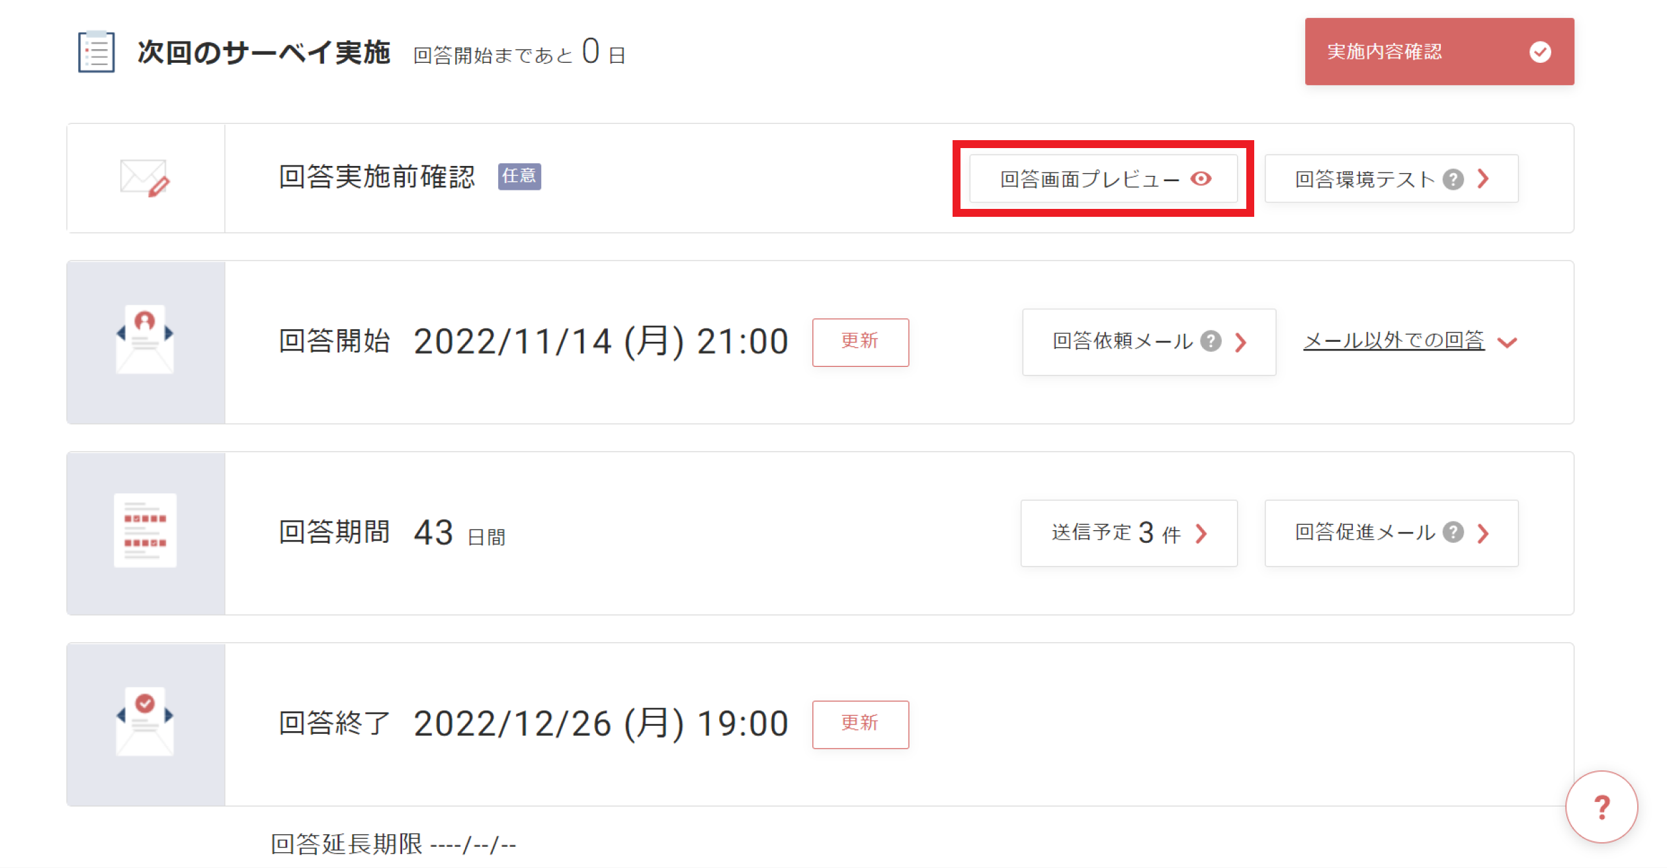Click the checkmark on 実施内容確認 button

[x=1540, y=52]
